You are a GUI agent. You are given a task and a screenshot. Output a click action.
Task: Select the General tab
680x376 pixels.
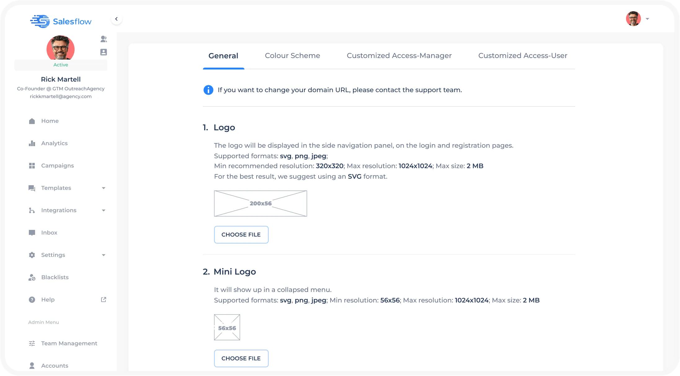[x=223, y=56]
